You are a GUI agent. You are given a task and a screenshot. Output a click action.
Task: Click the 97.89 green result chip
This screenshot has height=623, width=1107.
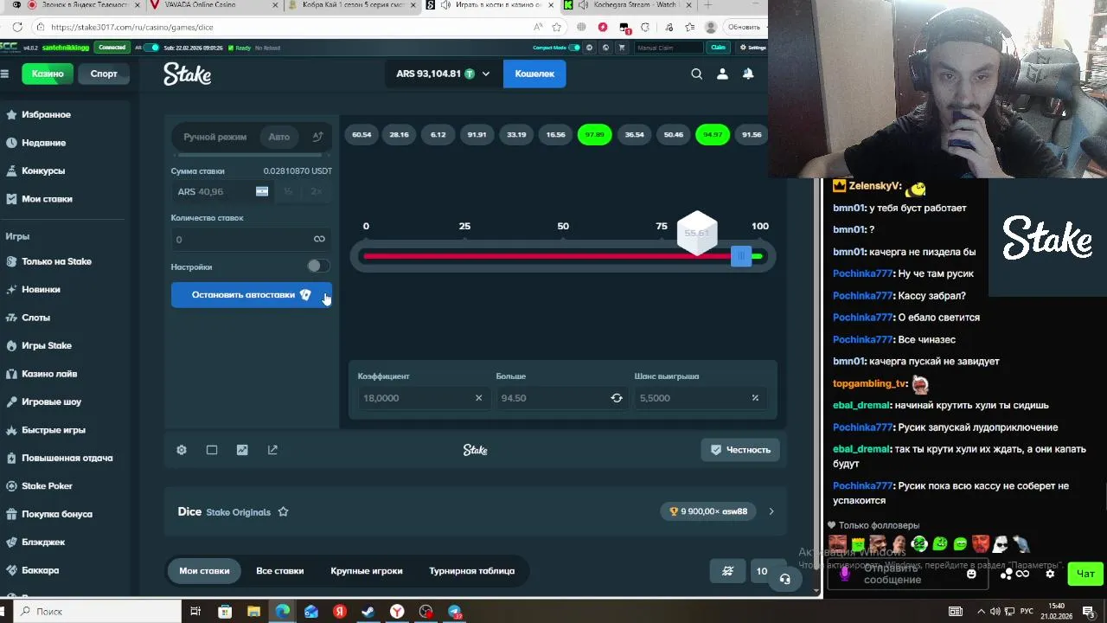(x=595, y=134)
